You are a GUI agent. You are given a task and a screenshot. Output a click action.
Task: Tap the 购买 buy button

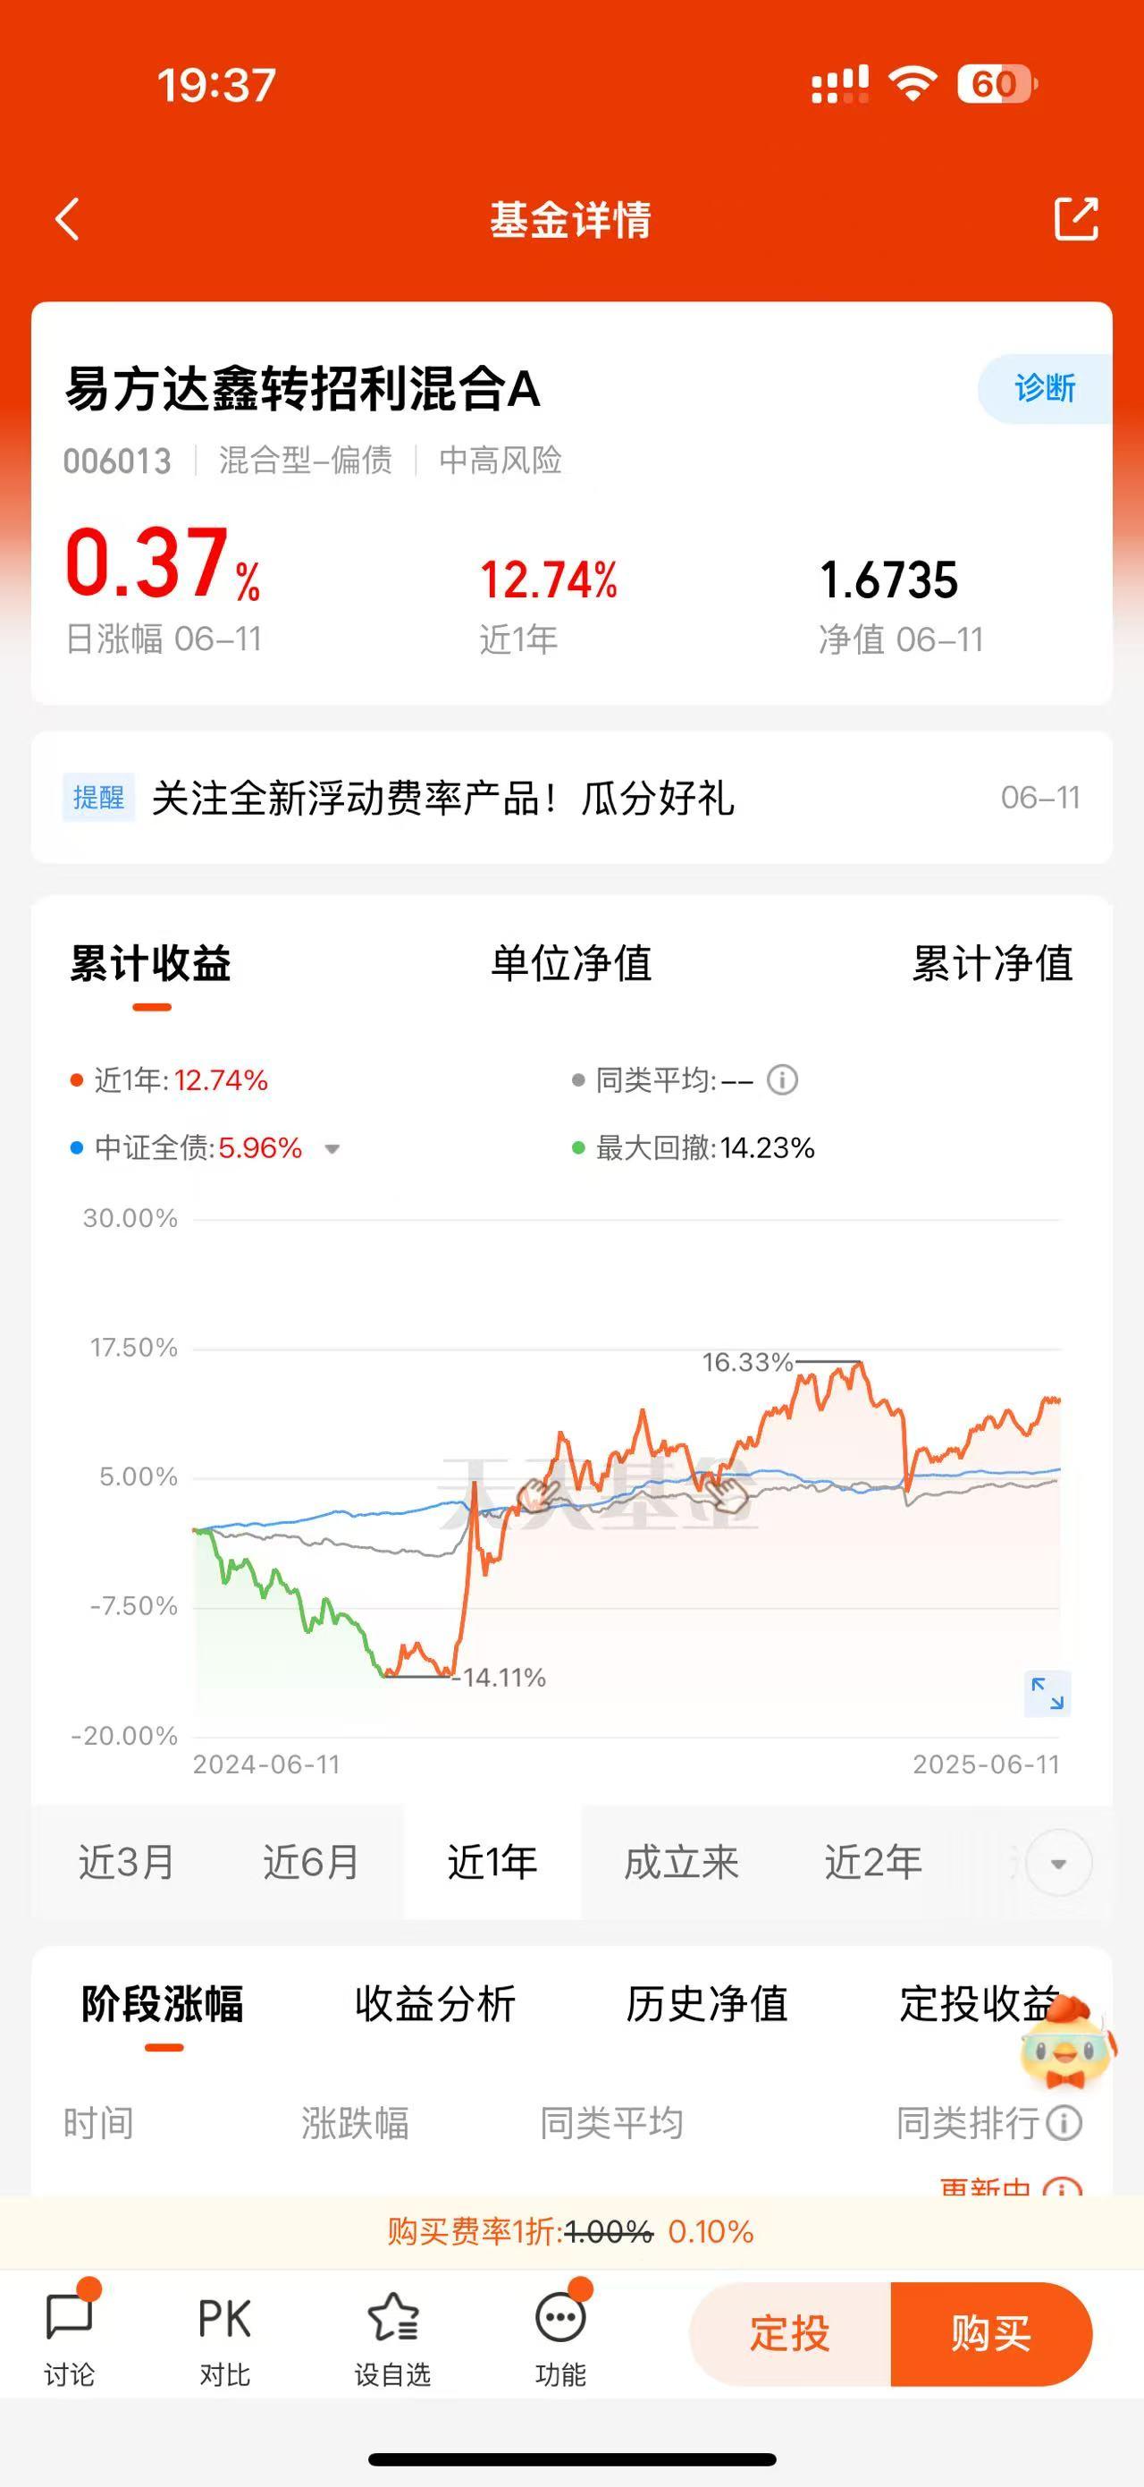[x=990, y=2334]
